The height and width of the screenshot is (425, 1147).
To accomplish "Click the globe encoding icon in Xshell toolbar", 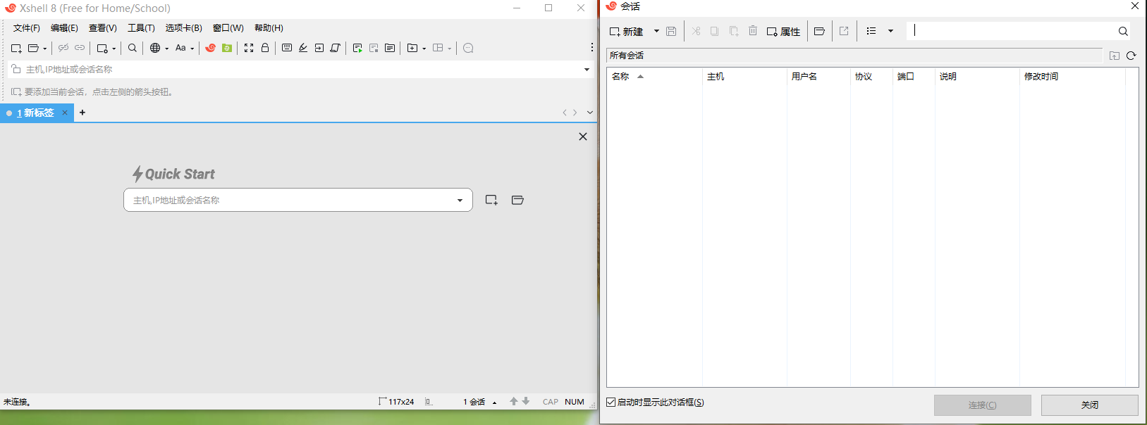I will 155,48.
